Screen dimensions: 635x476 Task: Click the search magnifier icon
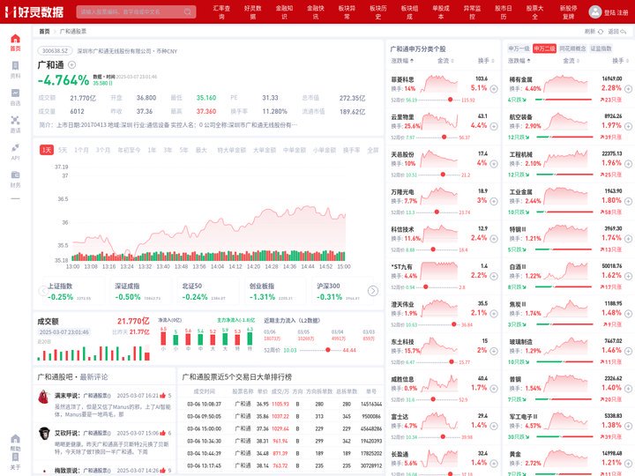tap(188, 11)
